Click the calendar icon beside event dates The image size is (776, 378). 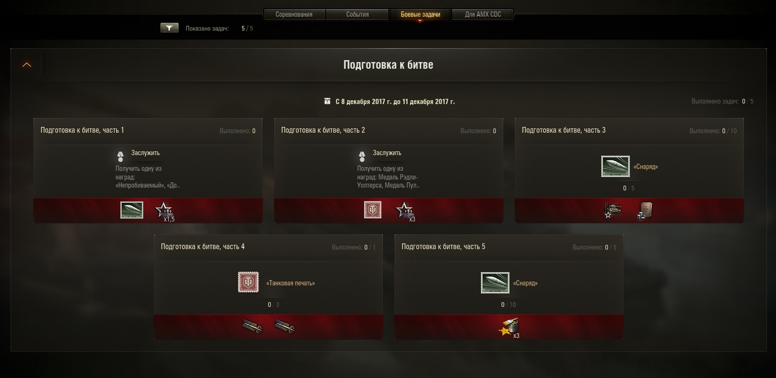(327, 101)
